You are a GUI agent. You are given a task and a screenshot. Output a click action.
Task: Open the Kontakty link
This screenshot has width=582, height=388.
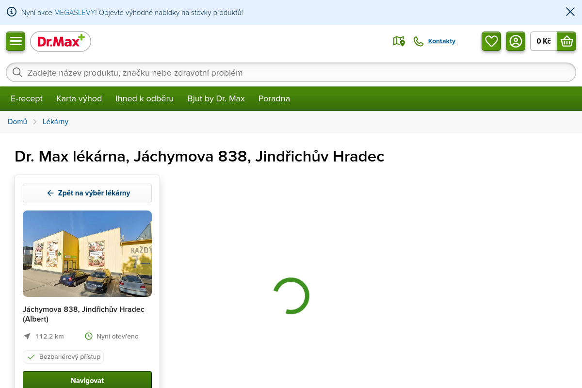[x=442, y=41]
